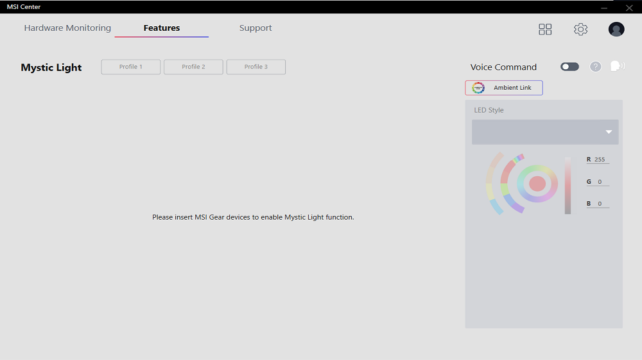This screenshot has width=642, height=360.
Task: Select Profile 2 button
Action: pyautogui.click(x=193, y=67)
